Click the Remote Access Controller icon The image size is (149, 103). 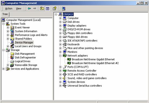click(x=65, y=71)
